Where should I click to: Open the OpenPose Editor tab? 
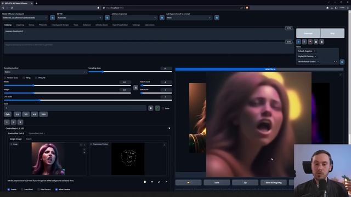pos(120,25)
